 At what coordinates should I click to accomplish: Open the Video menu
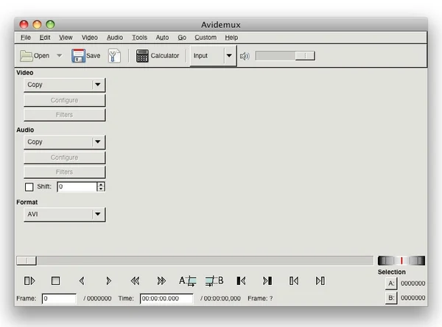click(x=90, y=38)
